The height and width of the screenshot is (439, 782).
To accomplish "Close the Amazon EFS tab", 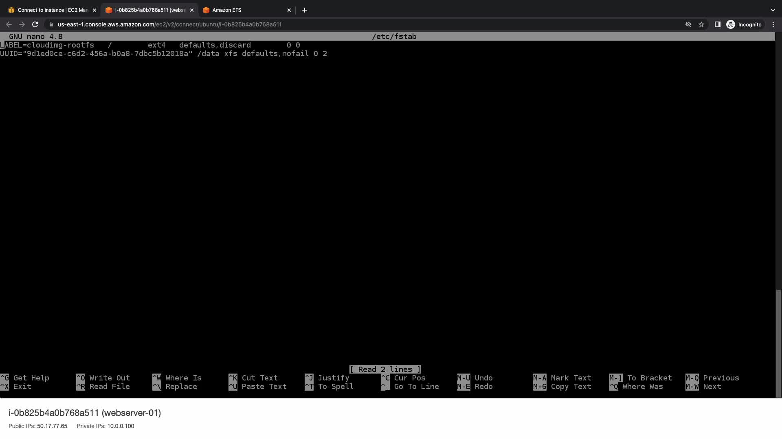I will pos(289,10).
